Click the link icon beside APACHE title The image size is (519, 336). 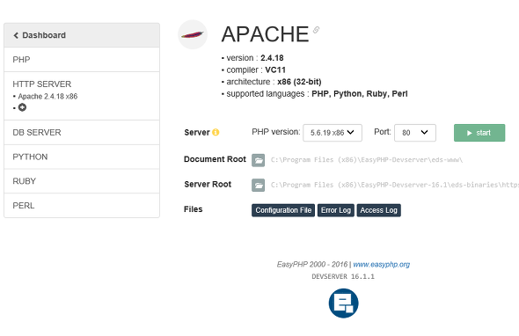click(x=316, y=30)
